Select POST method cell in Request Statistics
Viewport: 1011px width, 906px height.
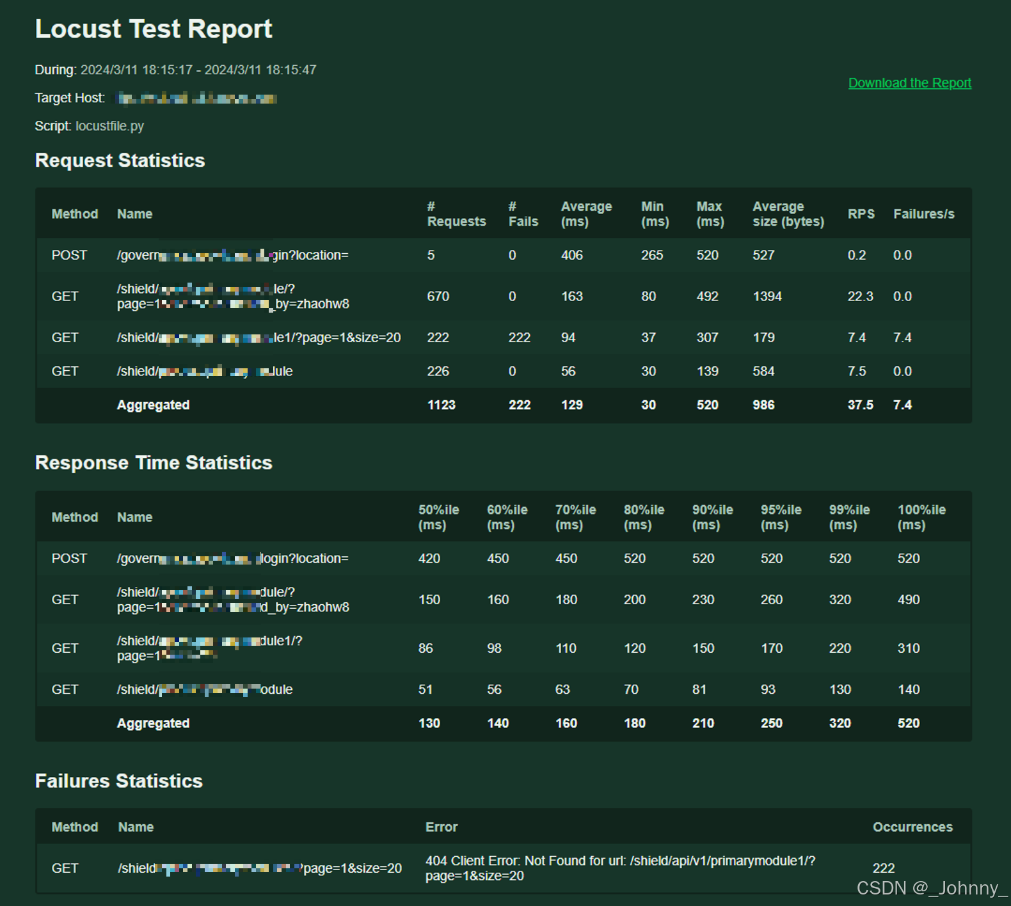click(69, 255)
